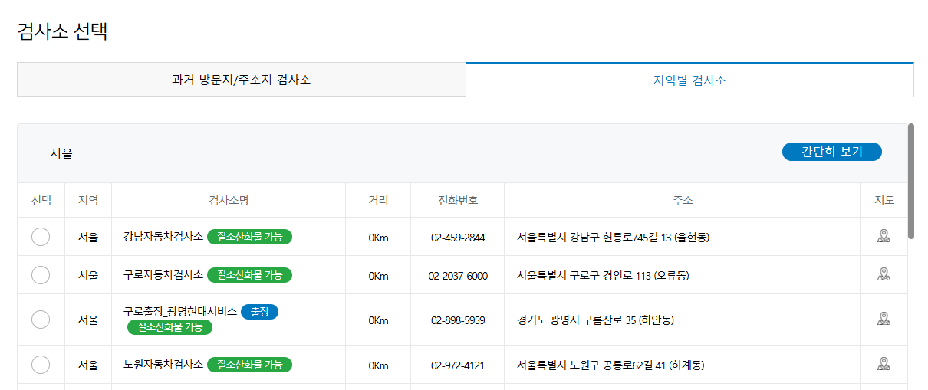Switch to 과거 방문지/주소지 검사소 tab
This screenshot has height=390, width=928.
tap(242, 80)
